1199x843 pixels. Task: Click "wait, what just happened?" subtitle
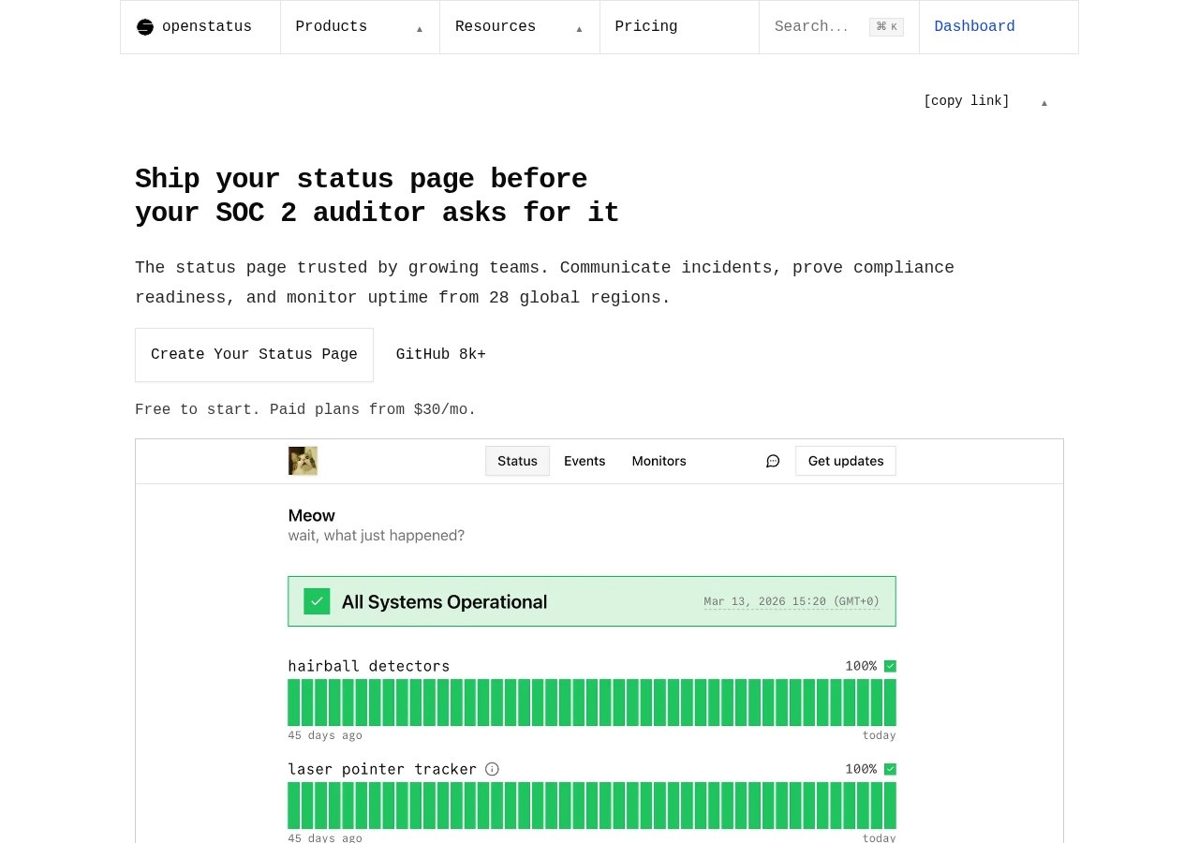[x=377, y=536]
